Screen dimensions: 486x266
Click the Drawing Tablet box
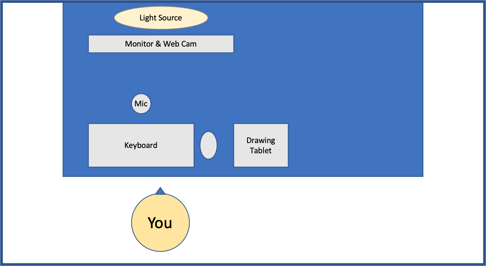click(261, 159)
